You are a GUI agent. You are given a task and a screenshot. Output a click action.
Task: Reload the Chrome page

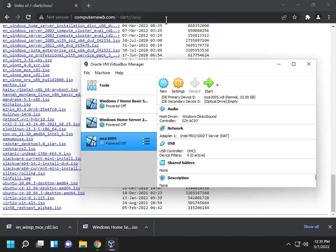click(28, 17)
